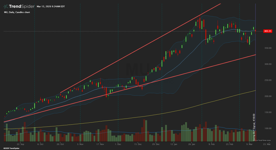
Task: Click the 200.00 price axis label
Action: 268,96
